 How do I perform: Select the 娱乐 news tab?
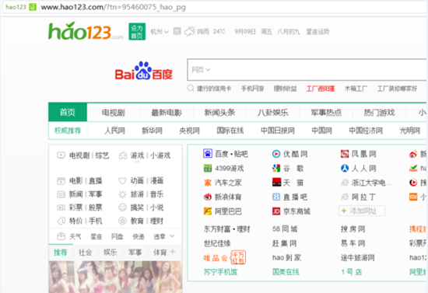point(110,253)
